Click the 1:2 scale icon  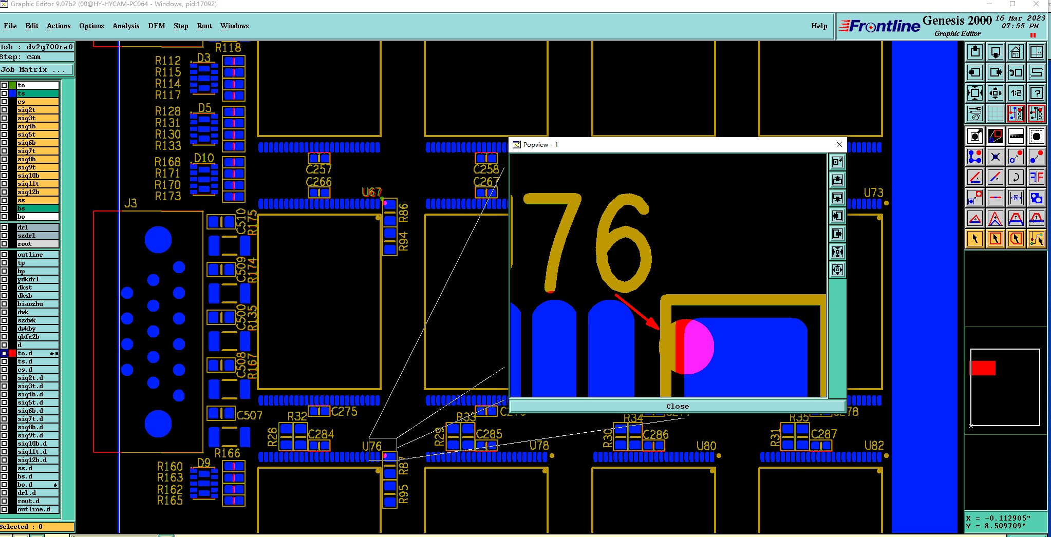(x=1016, y=93)
